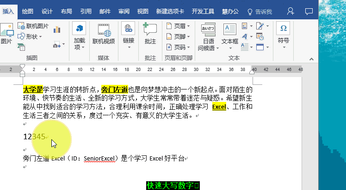This screenshot has width=346, height=190.
Task: Click the underlined word SeniorExcel
Action: click(99, 158)
